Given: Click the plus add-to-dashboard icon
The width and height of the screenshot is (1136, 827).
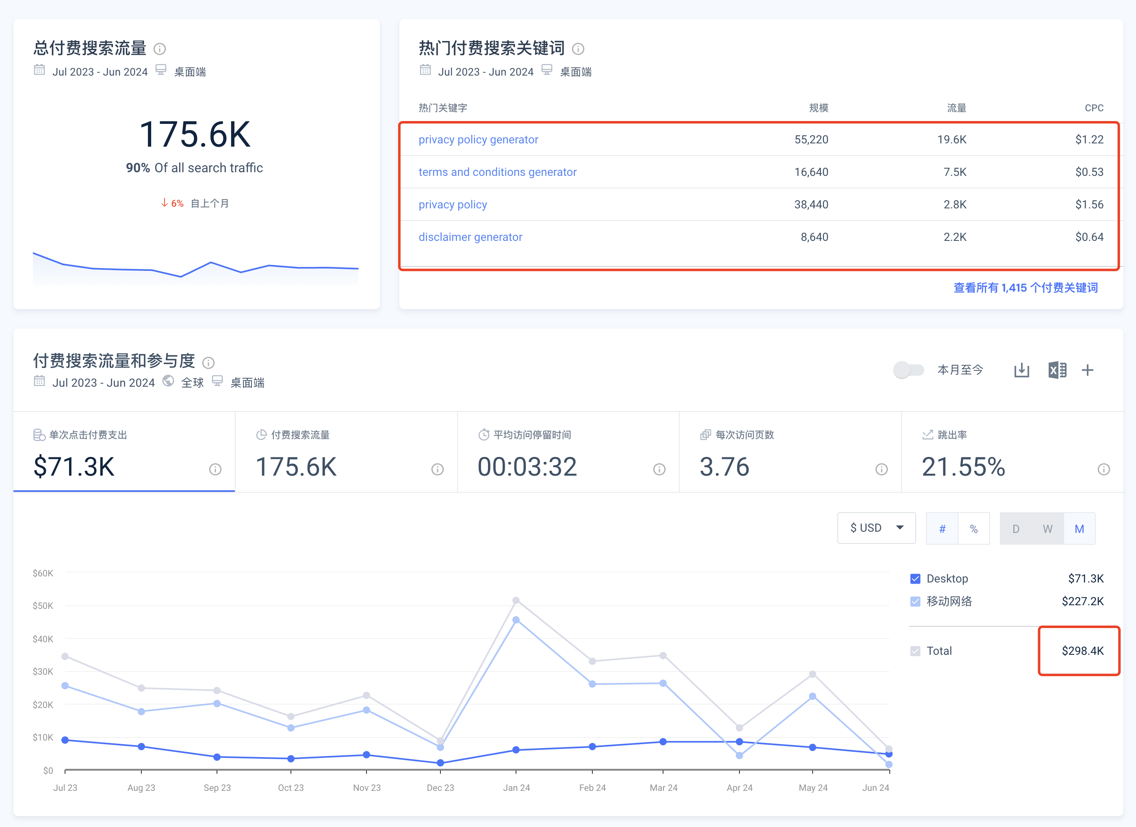Looking at the screenshot, I should click(1087, 370).
